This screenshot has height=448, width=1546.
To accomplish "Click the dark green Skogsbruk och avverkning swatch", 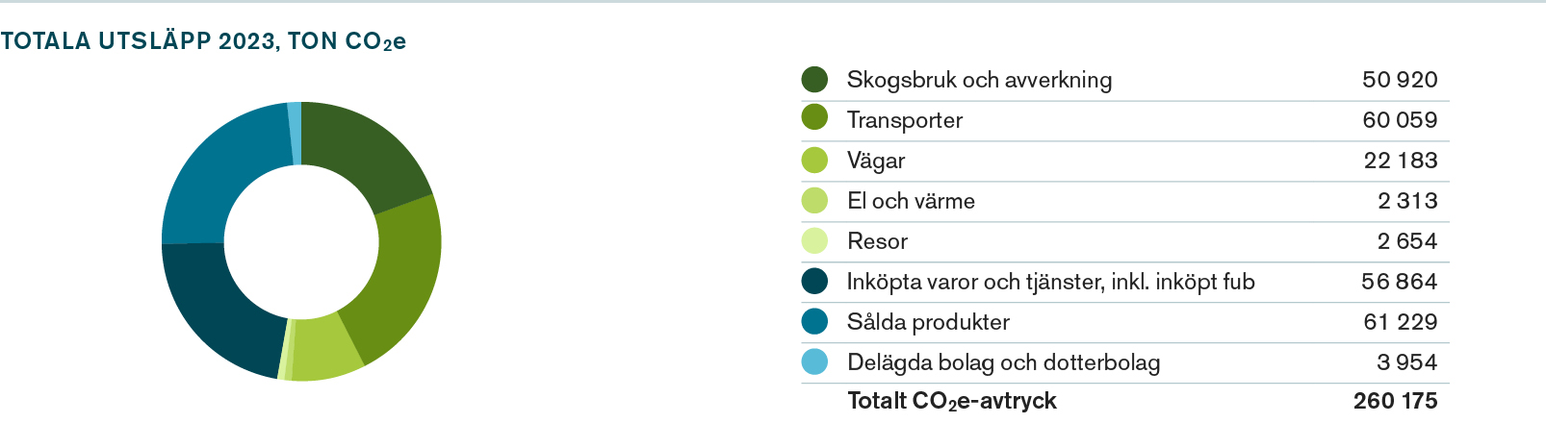I will tap(814, 80).
